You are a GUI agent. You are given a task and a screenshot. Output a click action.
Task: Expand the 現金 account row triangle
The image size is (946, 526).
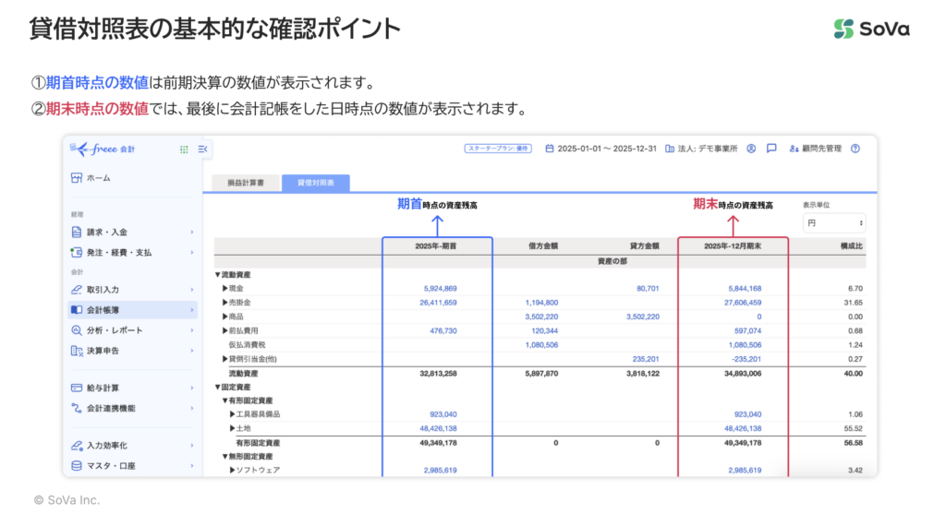click(224, 289)
